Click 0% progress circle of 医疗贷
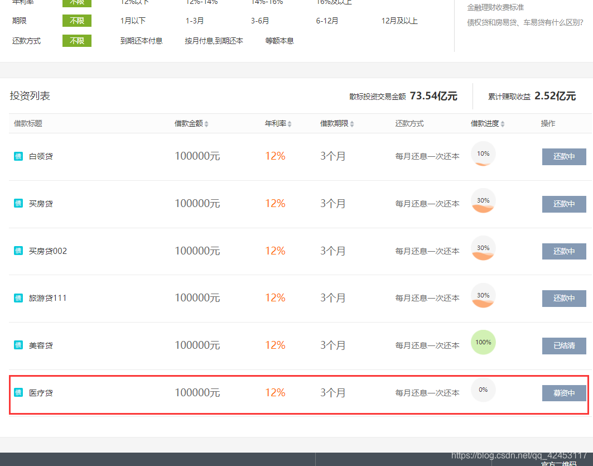Image resolution: width=593 pixels, height=466 pixels. (483, 390)
